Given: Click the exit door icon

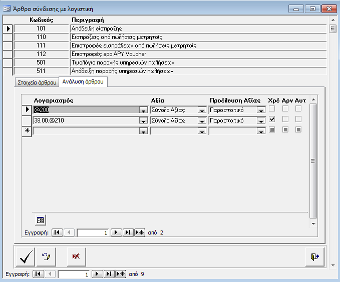Looking at the screenshot, I should (314, 257).
